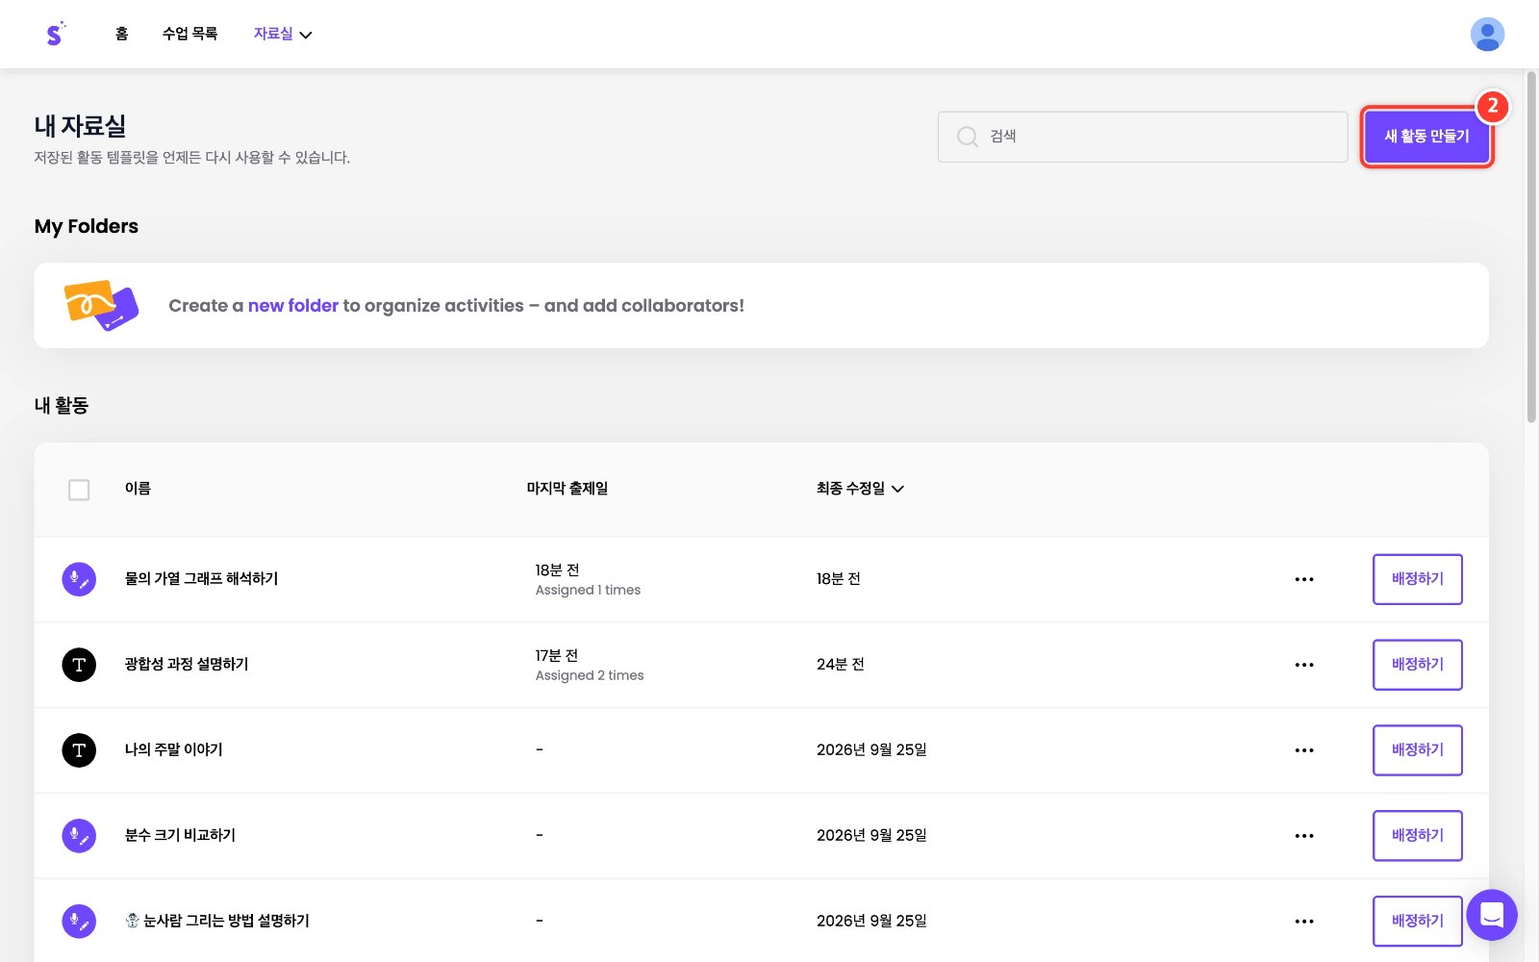Open more options for 물의 가열 그래프 해석하기
Screen dimensions: 1539x962
point(1304,579)
